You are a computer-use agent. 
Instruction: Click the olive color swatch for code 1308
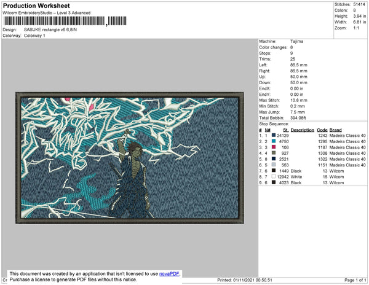click(x=274, y=153)
